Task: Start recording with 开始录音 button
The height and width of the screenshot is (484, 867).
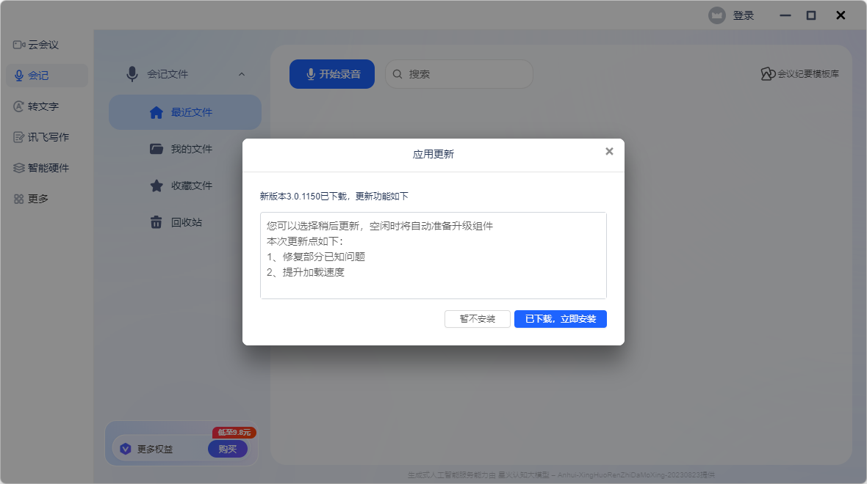Action: pyautogui.click(x=332, y=74)
